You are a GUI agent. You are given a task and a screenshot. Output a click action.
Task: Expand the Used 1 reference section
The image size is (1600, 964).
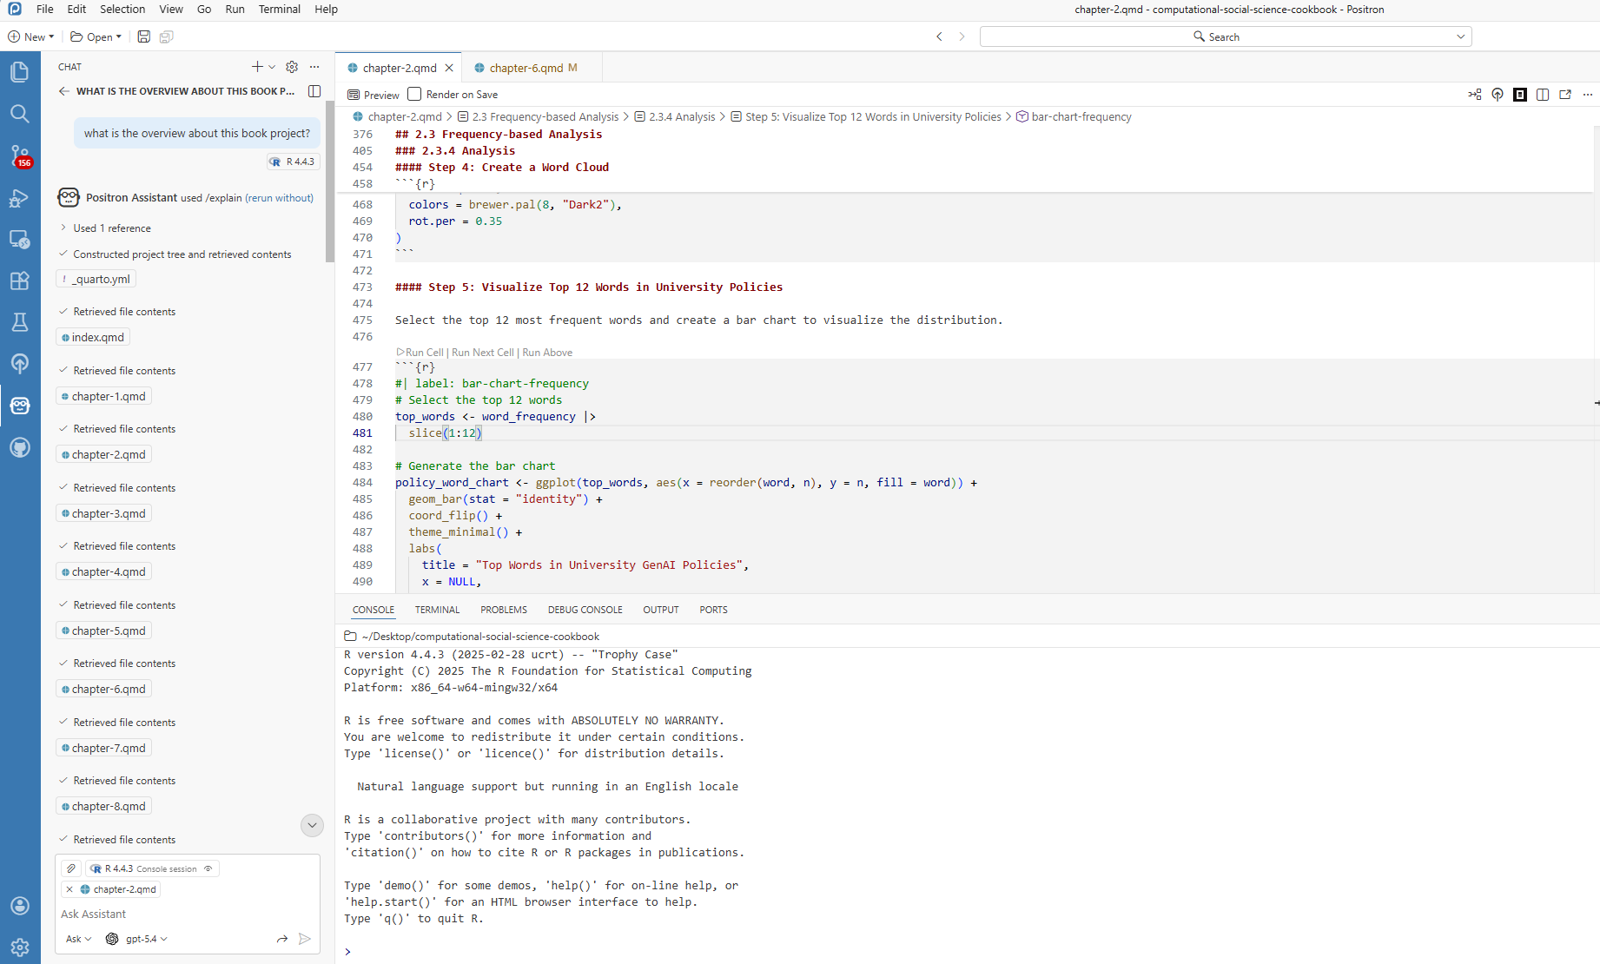111,228
